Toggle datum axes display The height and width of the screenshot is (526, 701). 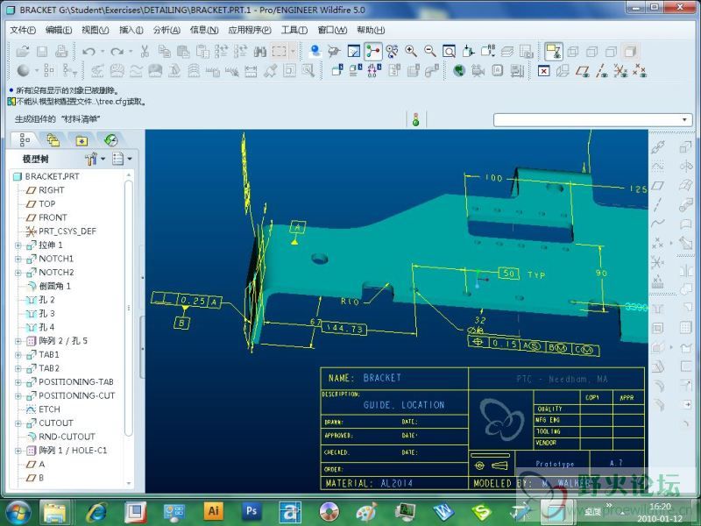[x=602, y=71]
